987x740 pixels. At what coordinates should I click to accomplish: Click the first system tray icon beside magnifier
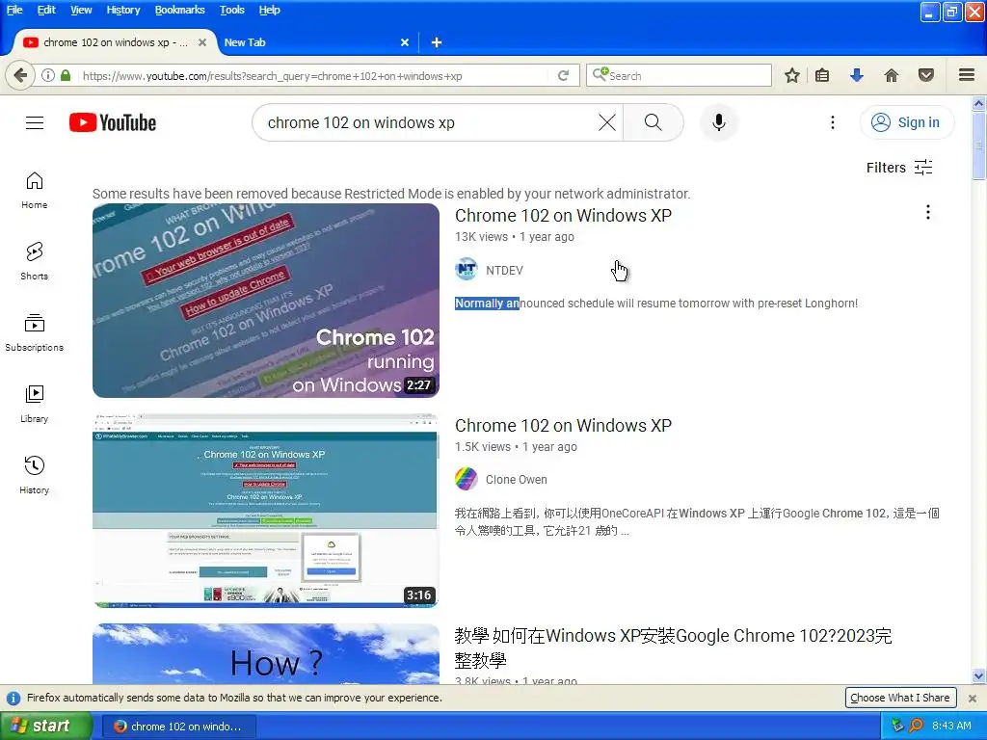[898, 726]
